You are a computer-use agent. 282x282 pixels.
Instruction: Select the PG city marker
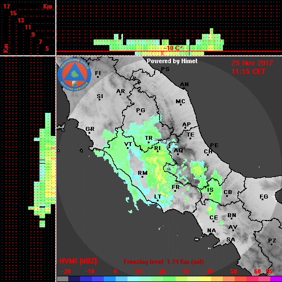click(140, 114)
